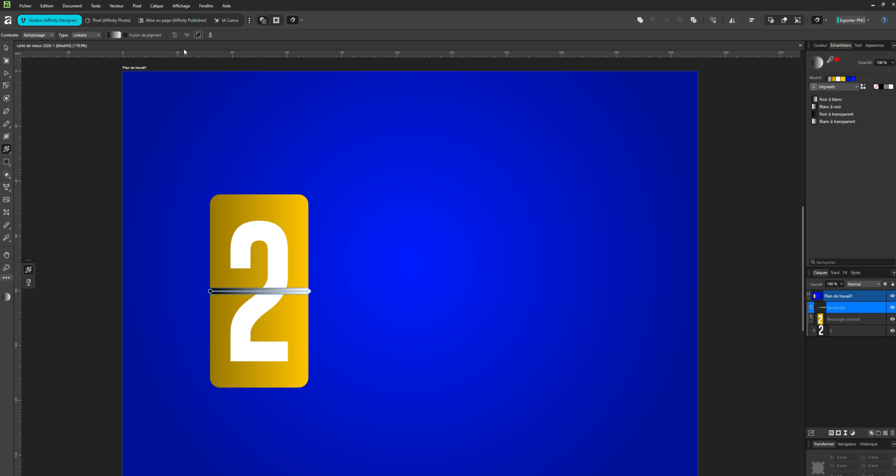
Task: Select the Hand pan tool
Action: click(x=6, y=255)
